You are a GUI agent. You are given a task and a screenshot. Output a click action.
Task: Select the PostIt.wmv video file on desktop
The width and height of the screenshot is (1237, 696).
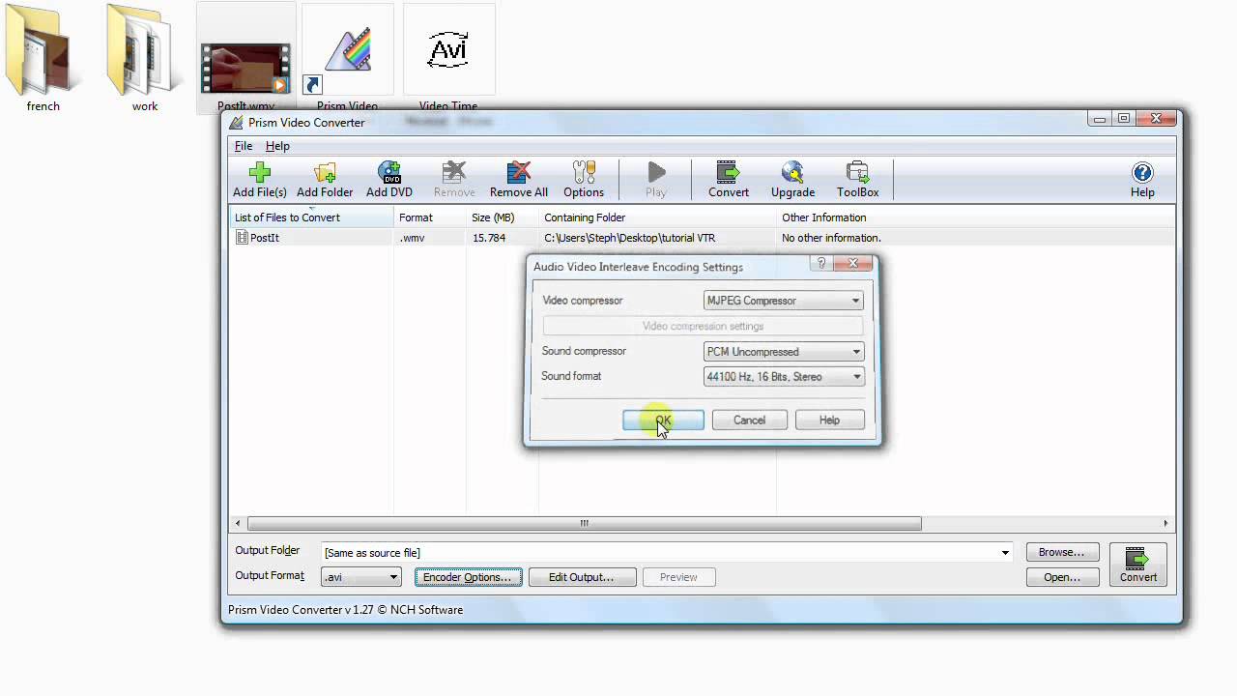coord(245,58)
